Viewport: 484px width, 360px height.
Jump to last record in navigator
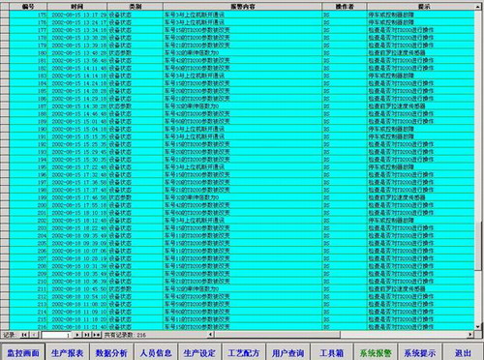[x=87, y=335]
